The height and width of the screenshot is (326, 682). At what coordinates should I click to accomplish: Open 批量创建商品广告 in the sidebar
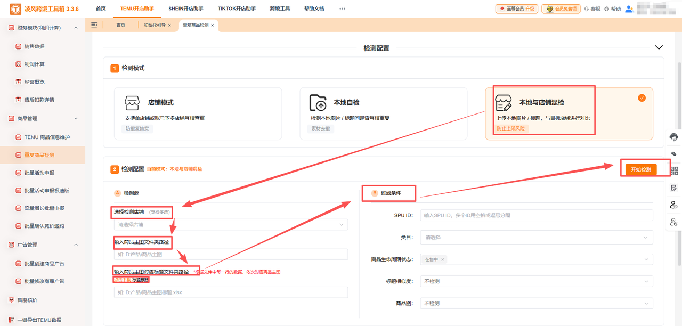tap(44, 263)
